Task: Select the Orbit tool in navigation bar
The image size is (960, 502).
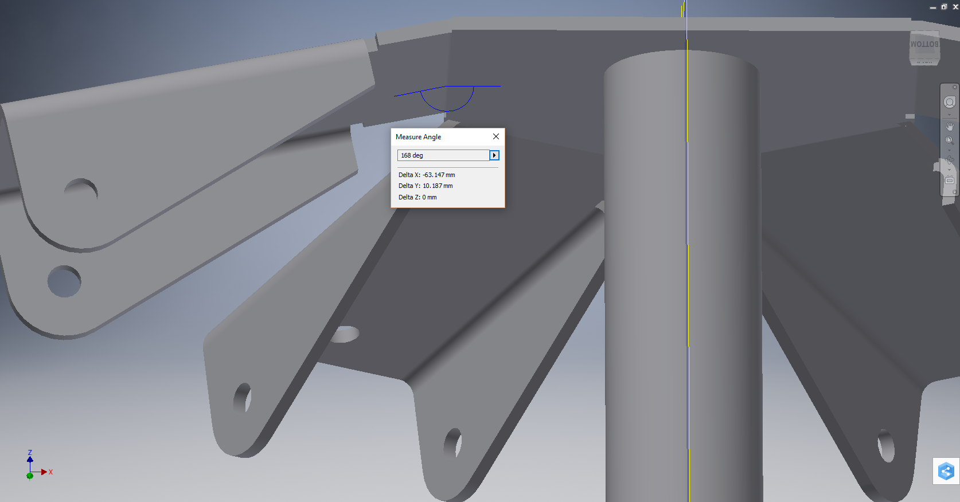Action: (x=950, y=160)
